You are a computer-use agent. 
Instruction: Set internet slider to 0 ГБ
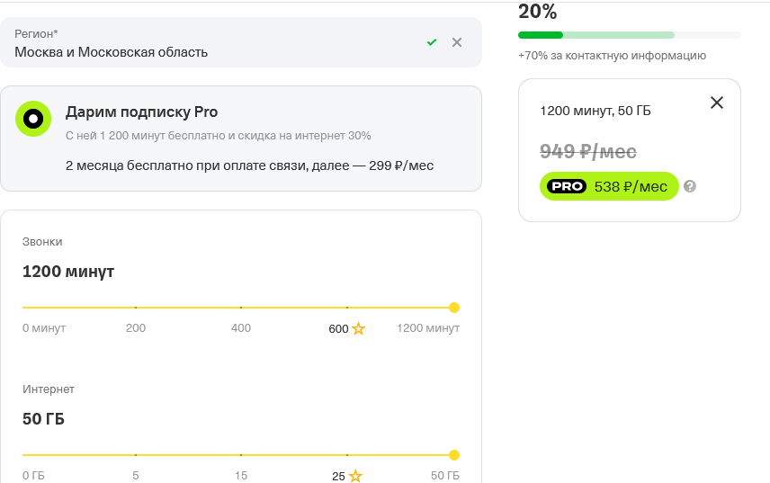coord(24,455)
